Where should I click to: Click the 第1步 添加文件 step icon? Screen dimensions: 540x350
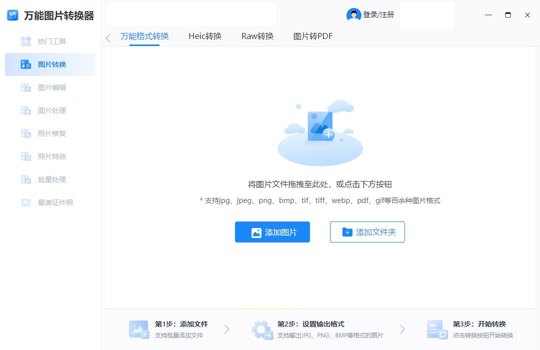[x=139, y=329]
